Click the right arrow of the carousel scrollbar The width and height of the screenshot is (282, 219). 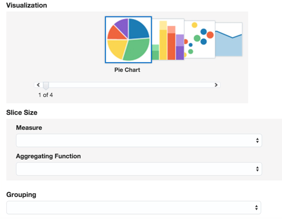(216, 85)
